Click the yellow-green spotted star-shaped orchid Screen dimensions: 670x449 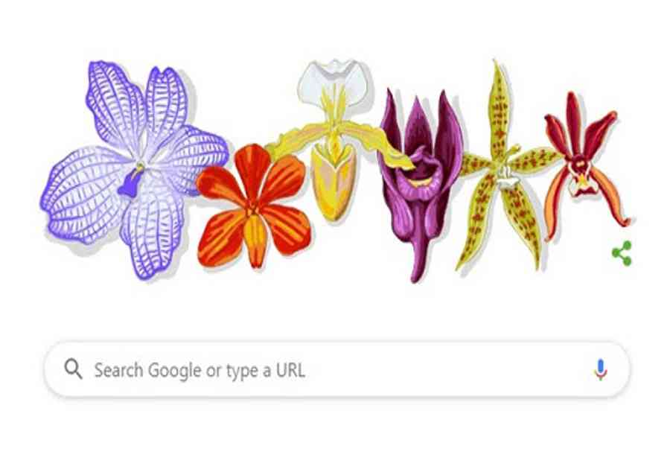[x=504, y=171]
